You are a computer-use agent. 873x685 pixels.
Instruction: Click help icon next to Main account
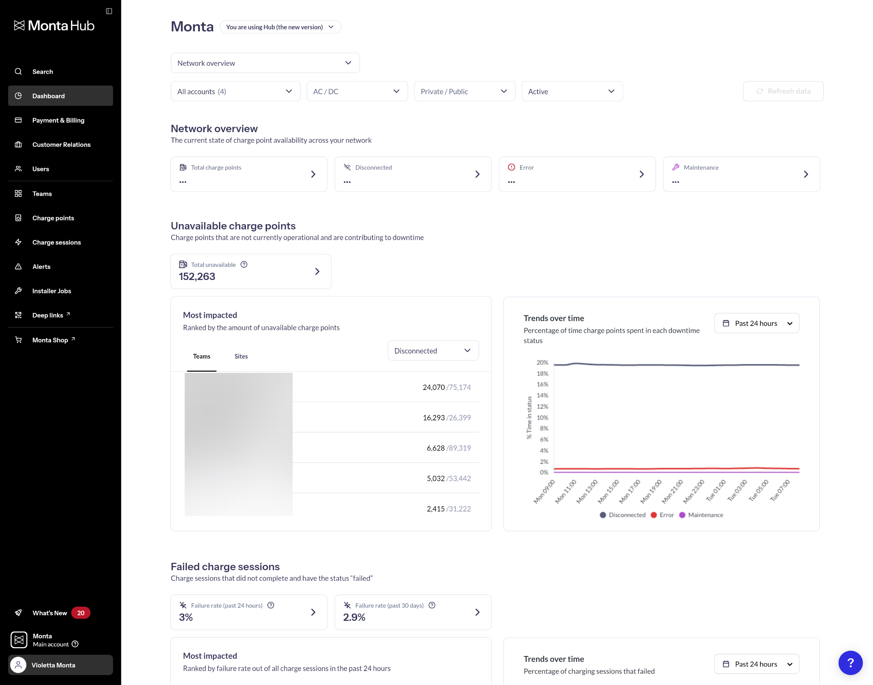point(75,644)
